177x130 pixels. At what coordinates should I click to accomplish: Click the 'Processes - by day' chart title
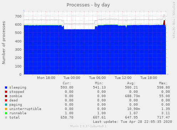pos(88,5)
